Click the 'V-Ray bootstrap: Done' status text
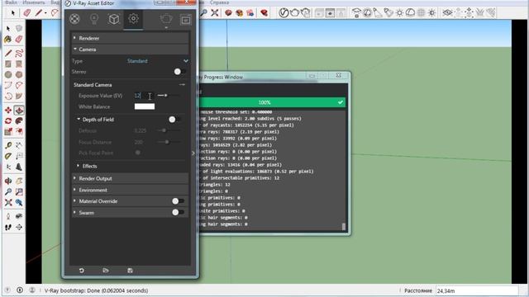Screen dimensions: 529x297 [96, 290]
